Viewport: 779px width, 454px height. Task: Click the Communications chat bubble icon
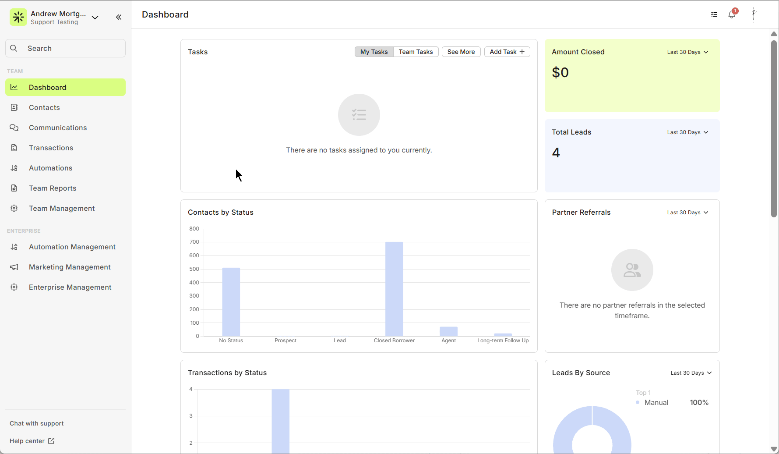[x=14, y=128]
